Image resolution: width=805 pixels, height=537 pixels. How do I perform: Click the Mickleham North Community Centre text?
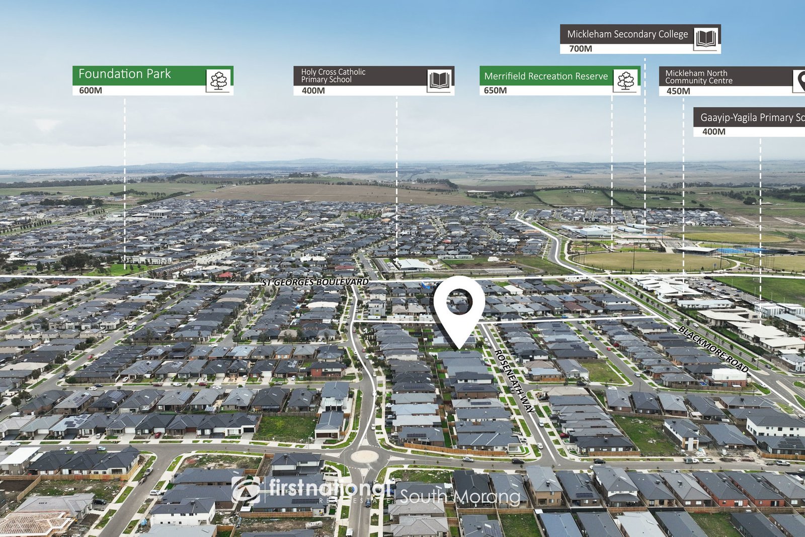(x=698, y=77)
